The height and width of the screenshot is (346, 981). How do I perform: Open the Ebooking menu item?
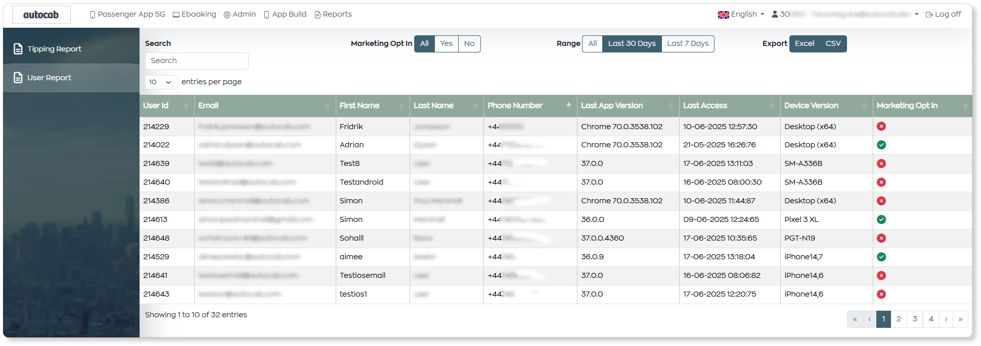[x=195, y=15]
